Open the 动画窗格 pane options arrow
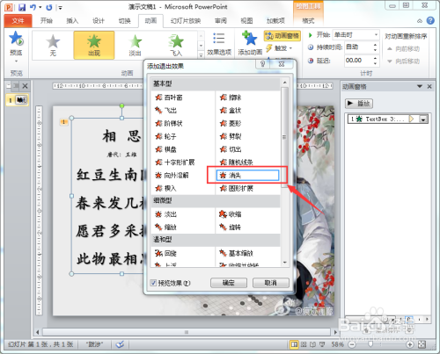The height and width of the screenshot is (354, 440). (x=420, y=86)
